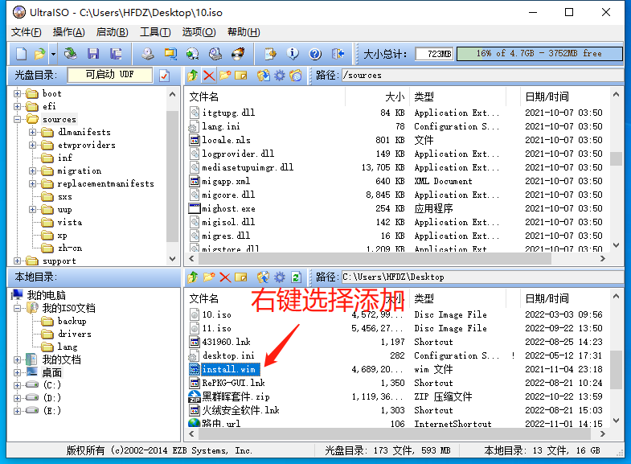Click the red X delete icon in disc pane
Viewport: 631px width, 464px height.
tap(209, 76)
